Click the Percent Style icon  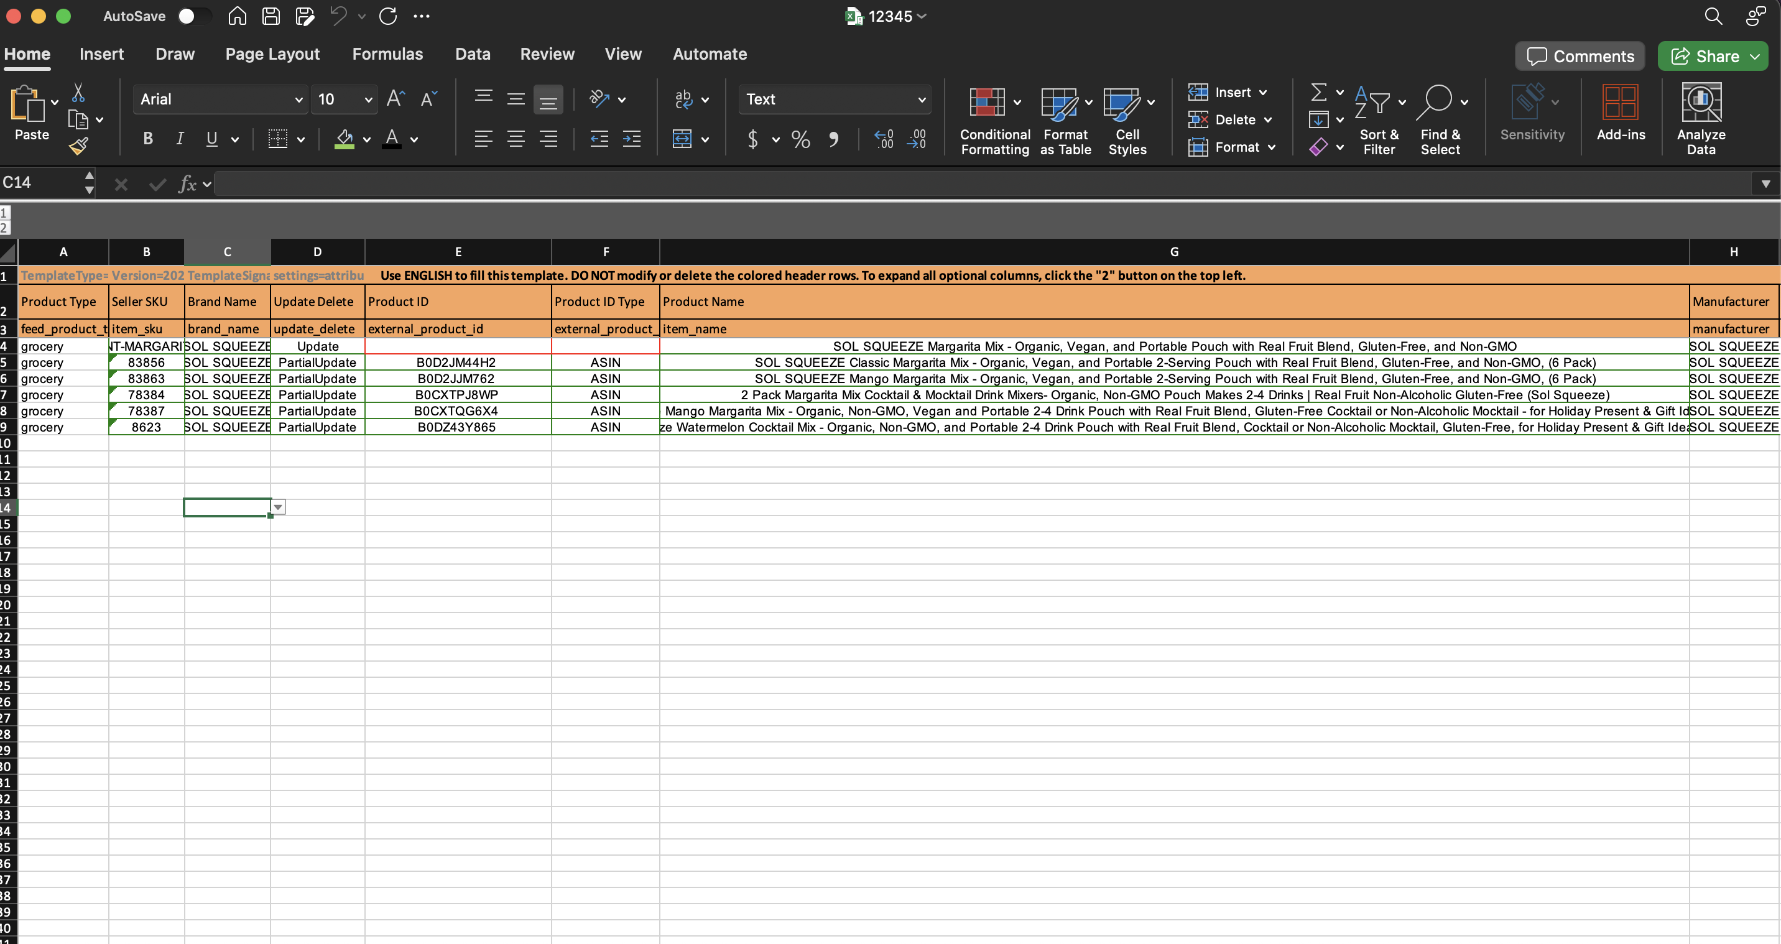[x=800, y=139]
